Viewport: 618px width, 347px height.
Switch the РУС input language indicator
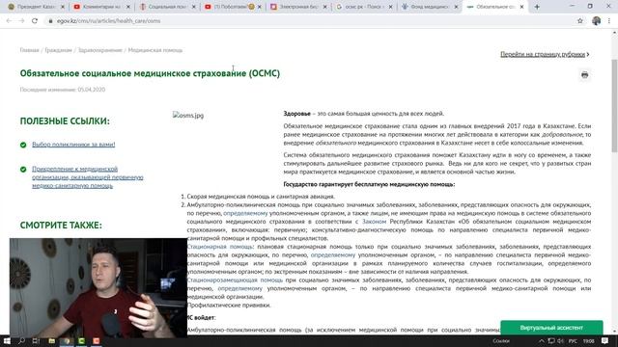[573, 340]
